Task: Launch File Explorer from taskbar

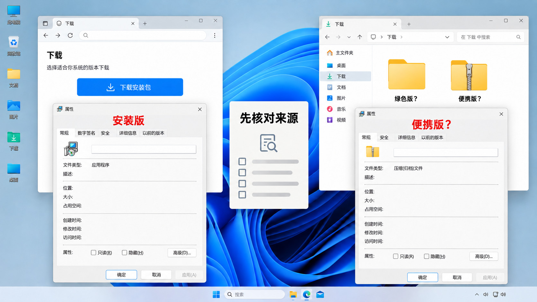Action: click(293, 294)
